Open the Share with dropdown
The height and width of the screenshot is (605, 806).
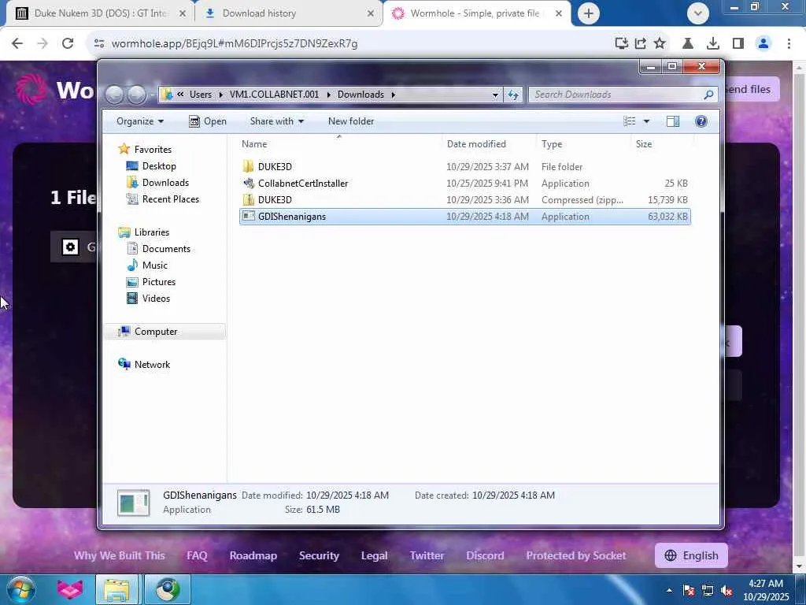click(276, 121)
